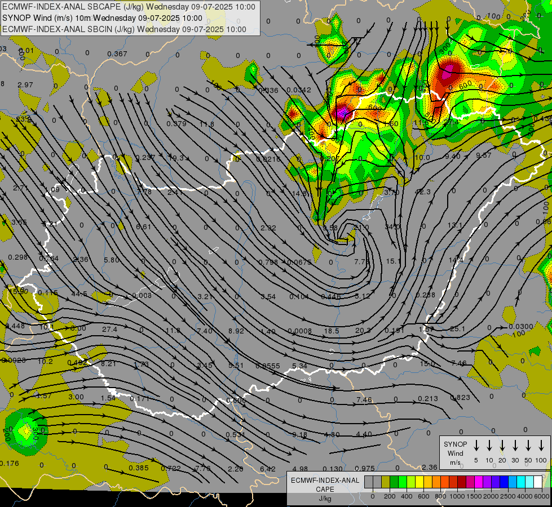The width and height of the screenshot is (552, 507).
Task: Click the 4000 tick label in CAPE legend
Action: coord(525,496)
